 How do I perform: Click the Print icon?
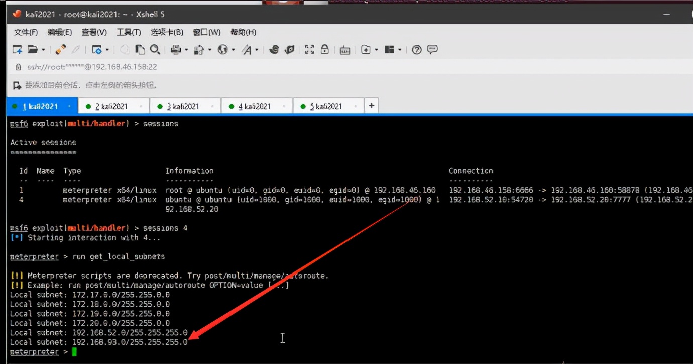(176, 49)
